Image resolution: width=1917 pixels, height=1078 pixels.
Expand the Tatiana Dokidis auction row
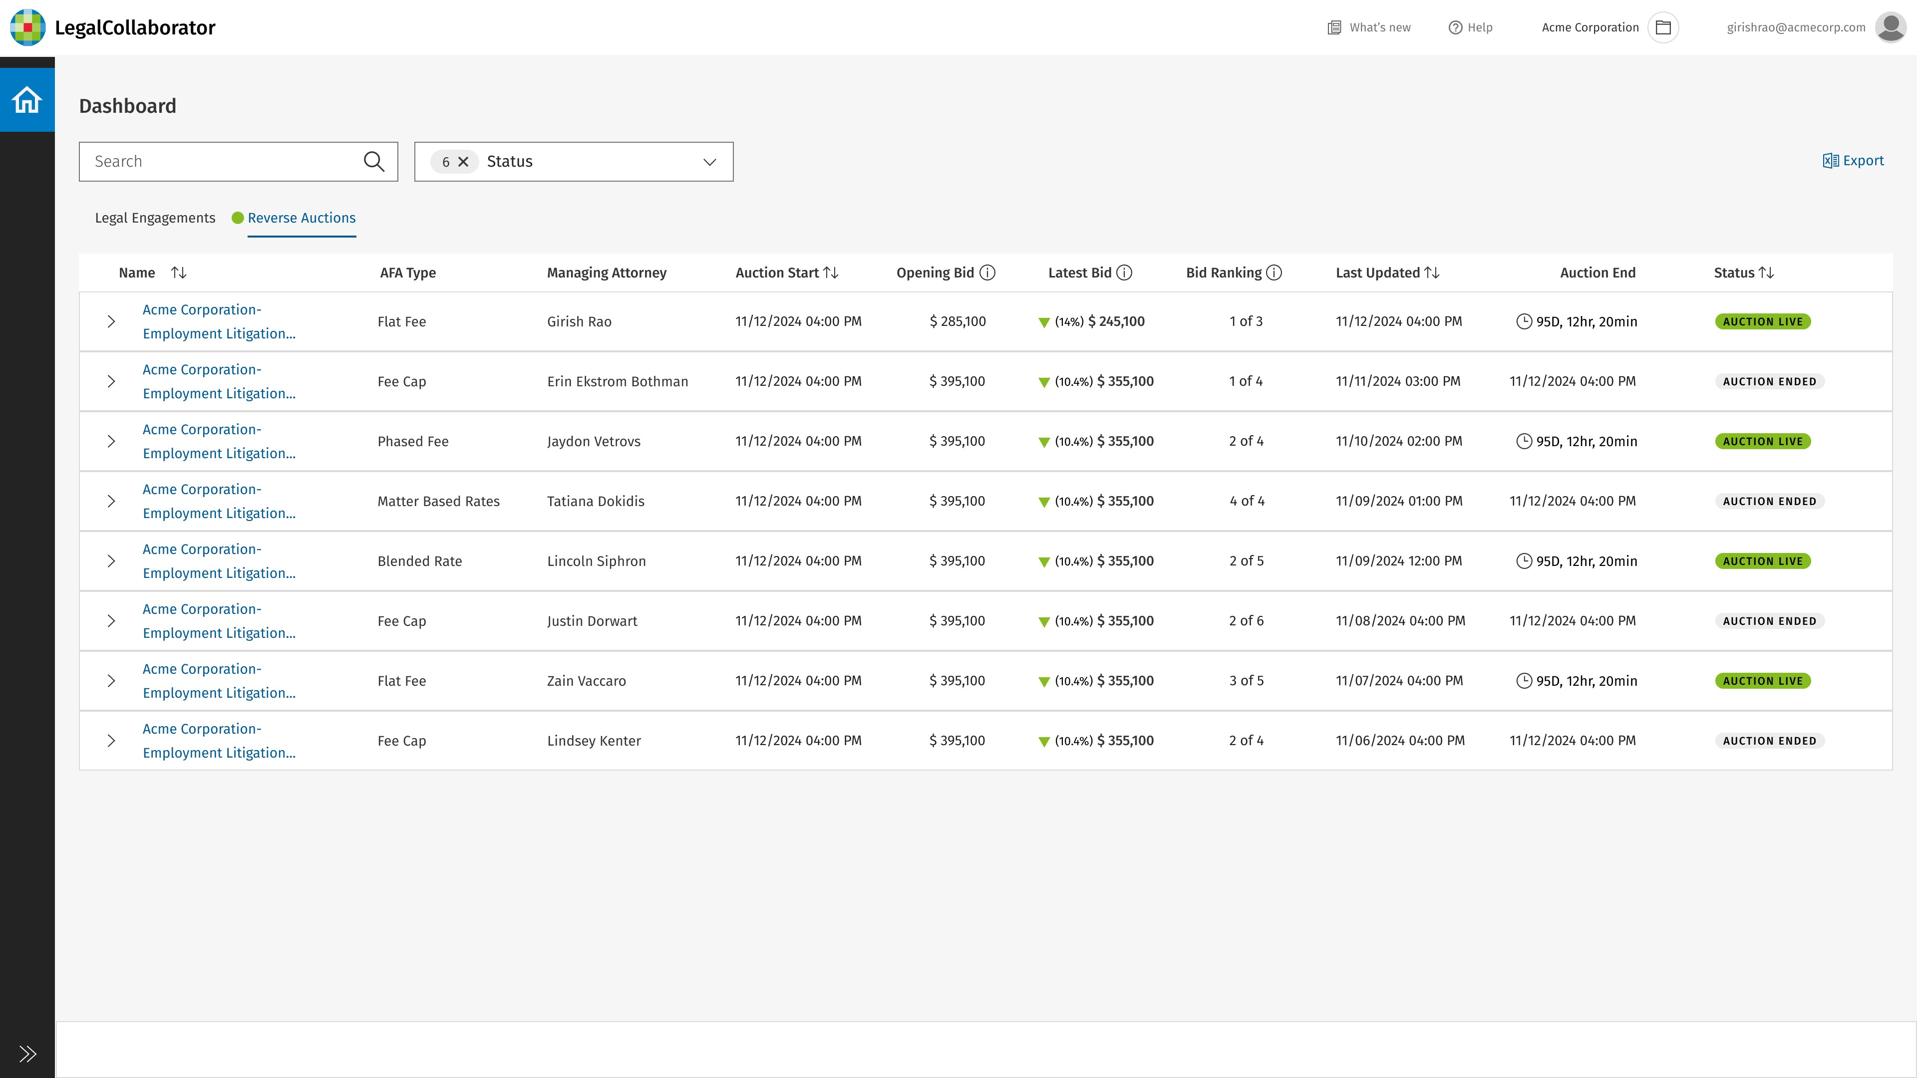(111, 502)
